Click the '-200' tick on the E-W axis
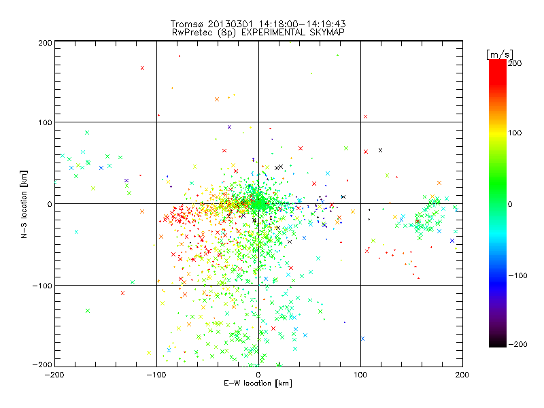Image resolution: width=544 pixels, height=408 pixels. 55,375
